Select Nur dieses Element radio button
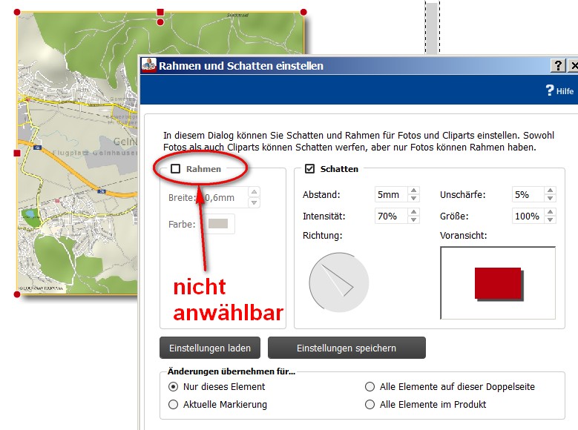 pos(173,387)
